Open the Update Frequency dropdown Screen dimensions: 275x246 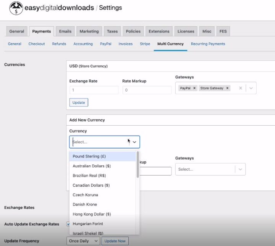point(83,241)
